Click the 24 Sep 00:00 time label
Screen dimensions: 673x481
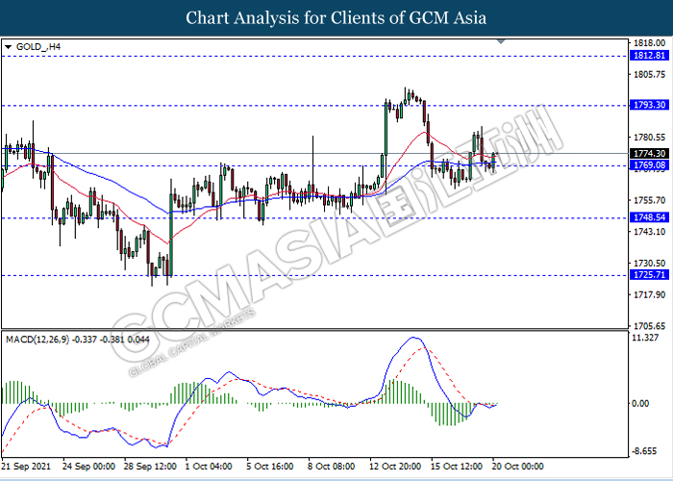coord(88,467)
